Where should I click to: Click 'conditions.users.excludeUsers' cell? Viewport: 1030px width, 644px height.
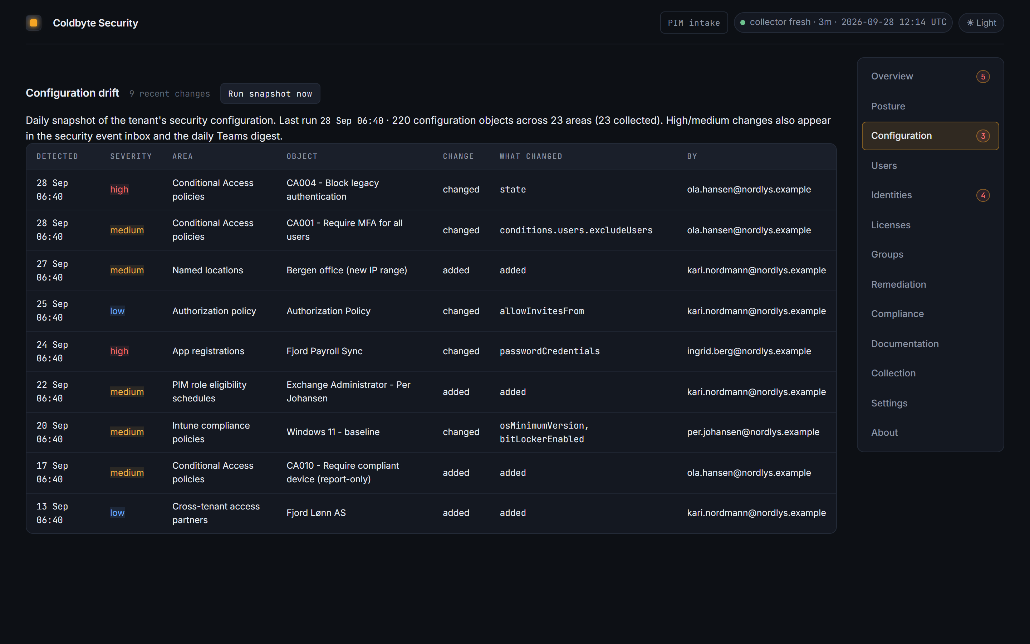(x=576, y=230)
